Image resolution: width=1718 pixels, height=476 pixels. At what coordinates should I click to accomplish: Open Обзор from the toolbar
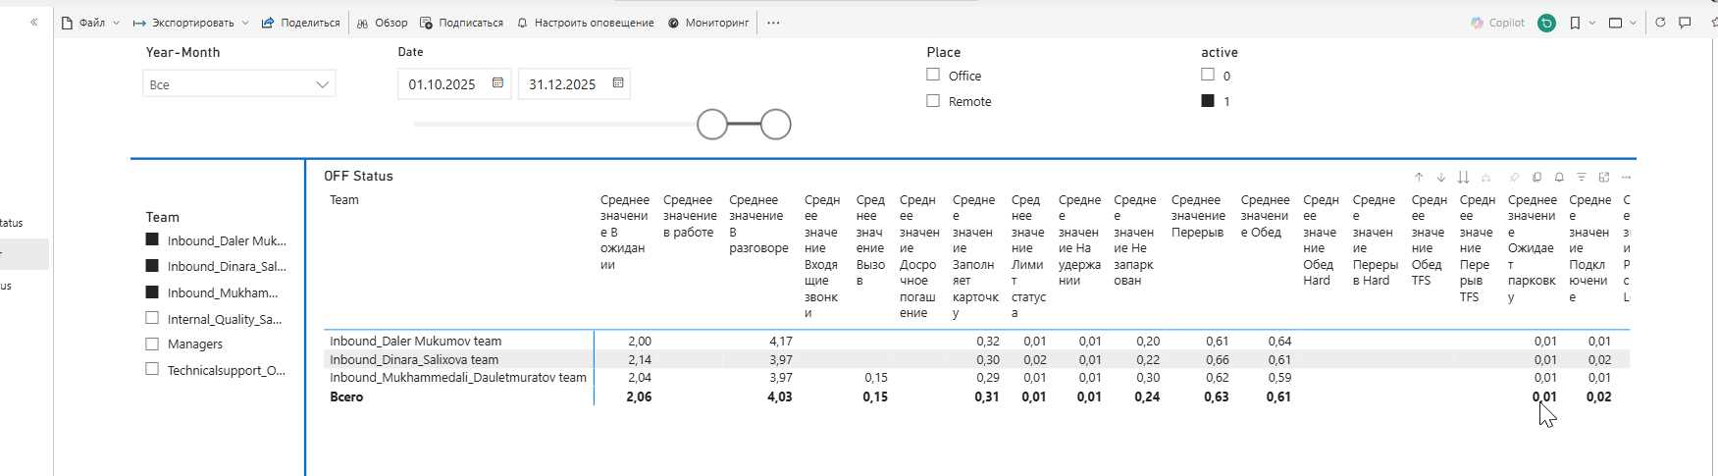(382, 23)
